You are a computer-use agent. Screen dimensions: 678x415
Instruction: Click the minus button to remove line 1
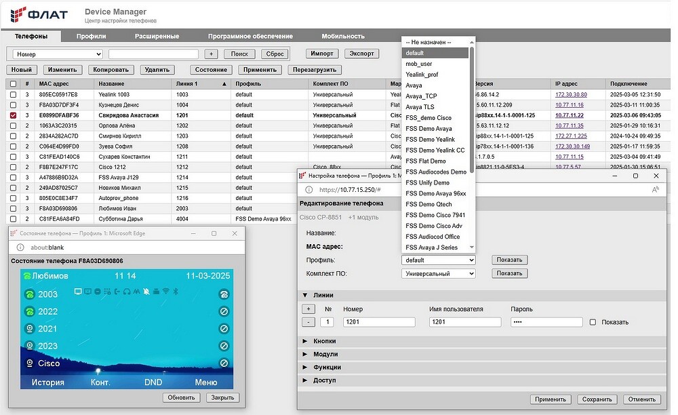click(x=308, y=322)
